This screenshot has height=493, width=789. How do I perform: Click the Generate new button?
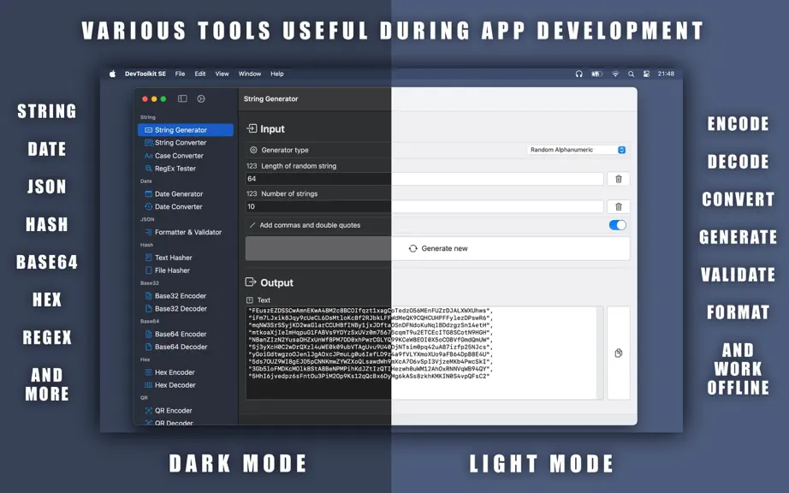[438, 248]
